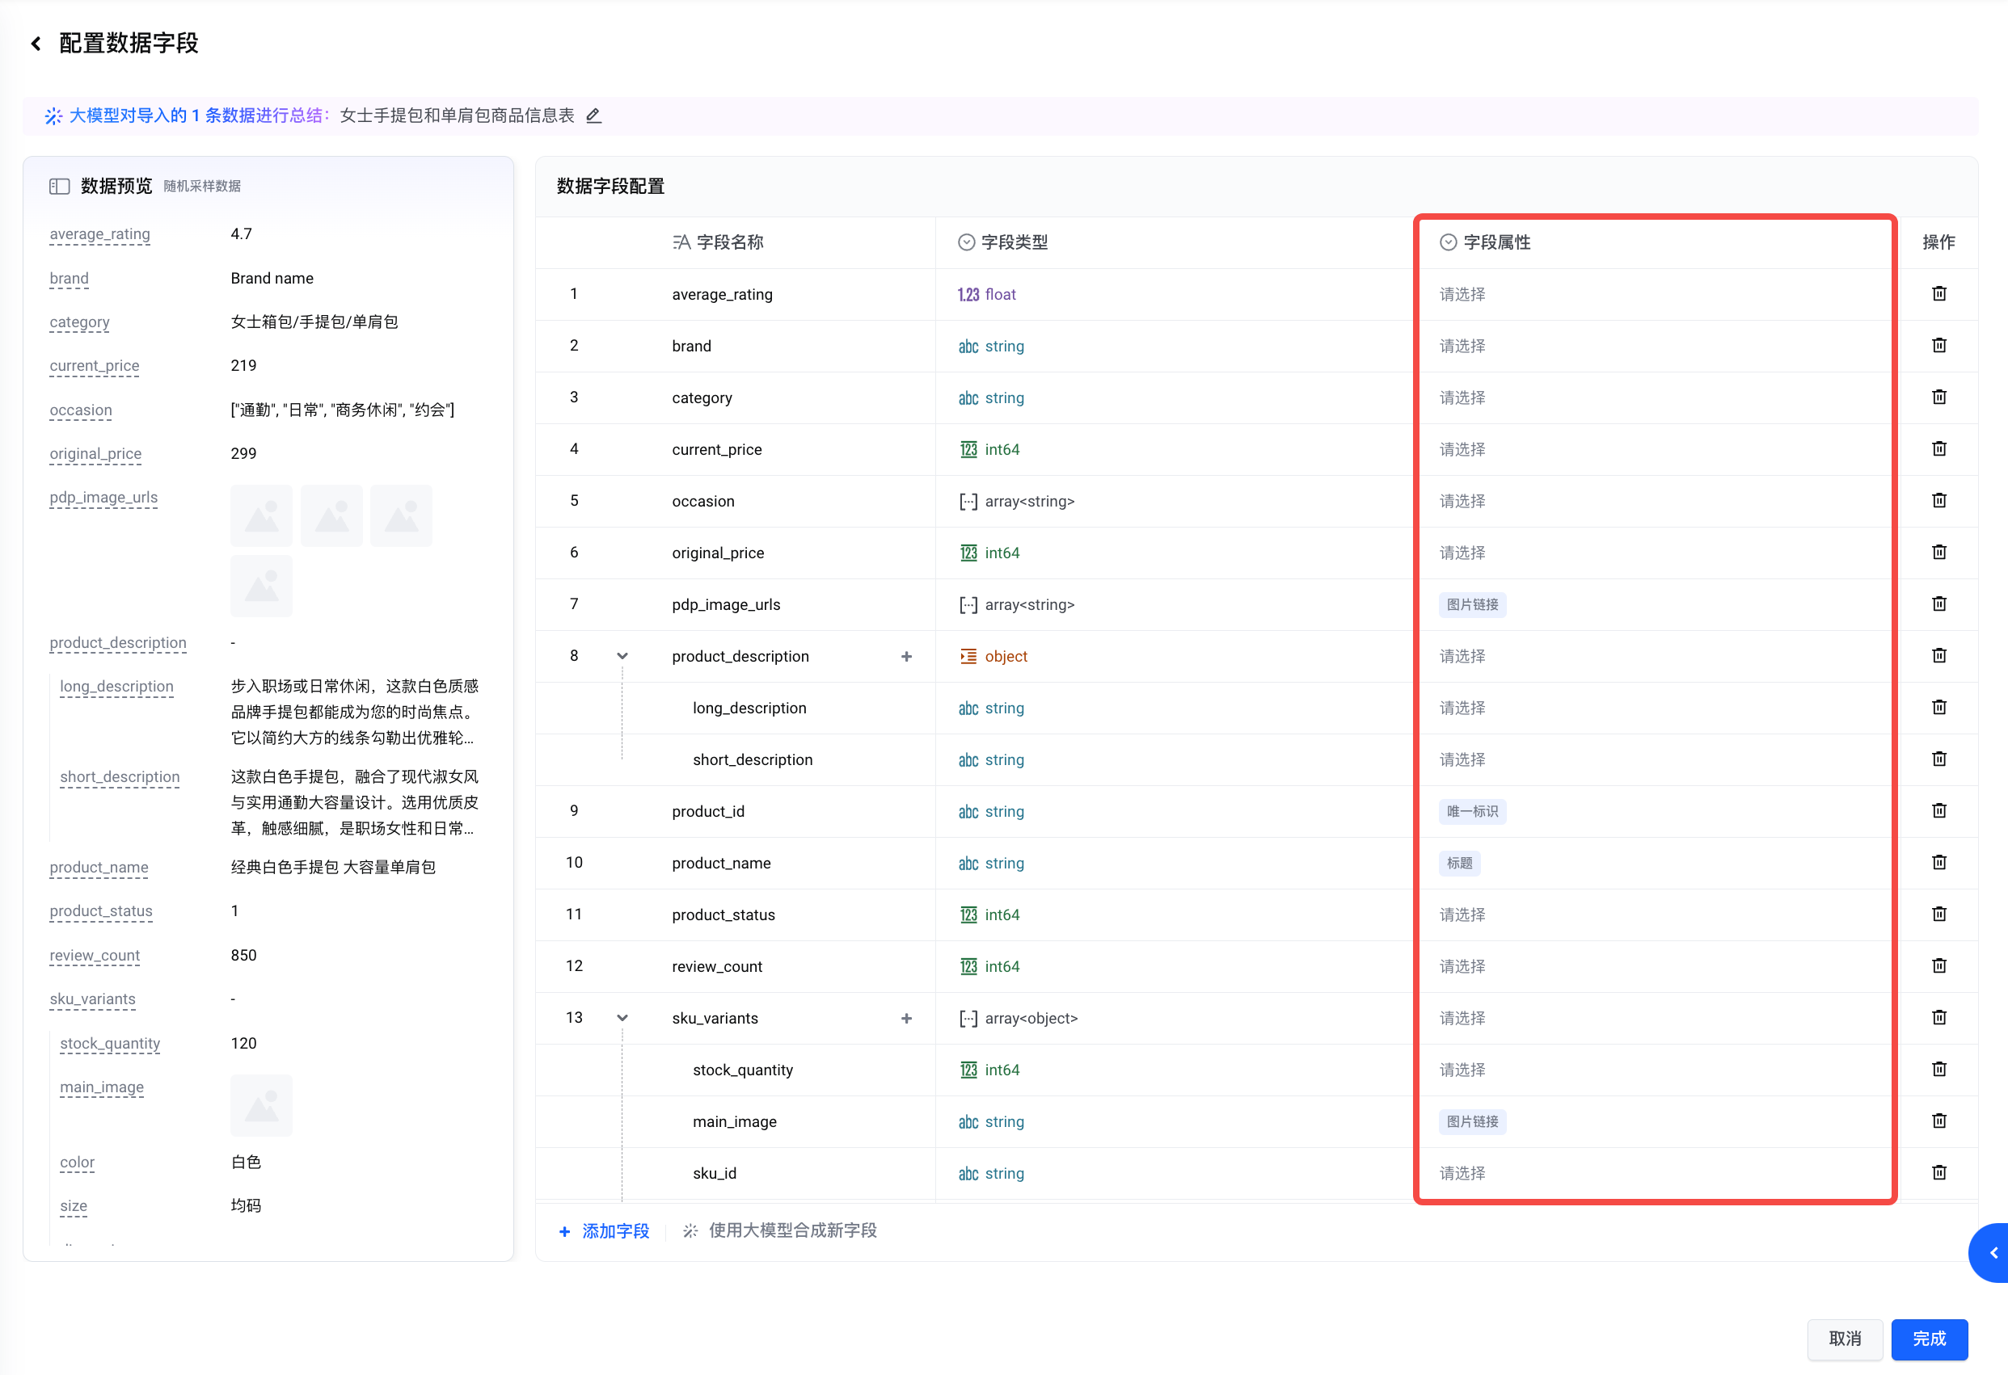Click the back arrow beside 配置数据字段
Image resolution: width=2008 pixels, height=1375 pixels.
36,43
